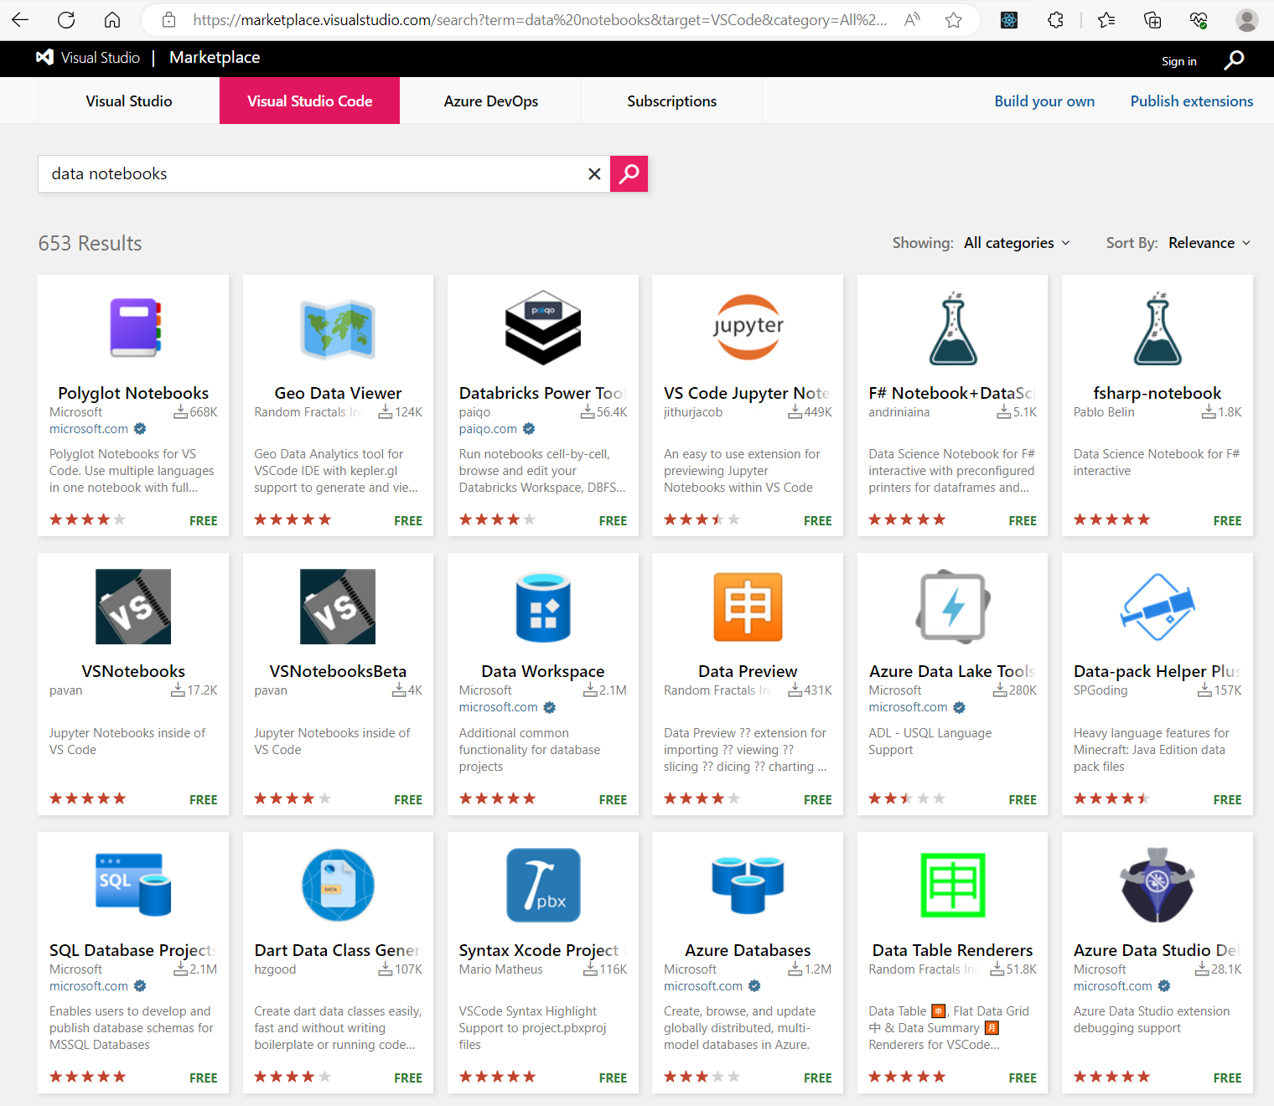Open Data Workspace database icon
Image resolution: width=1274 pixels, height=1106 pixels.
[543, 607]
